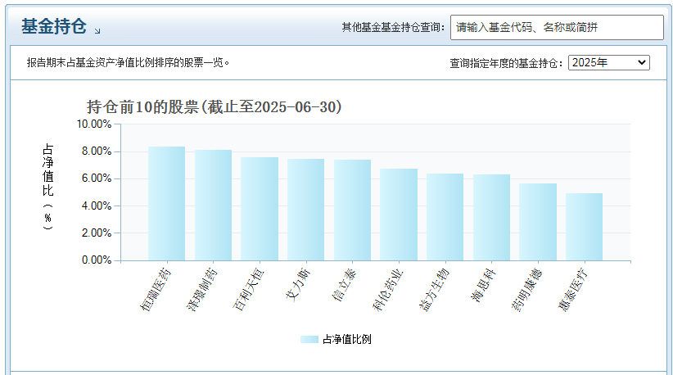Focus the fund code search input field

click(557, 28)
